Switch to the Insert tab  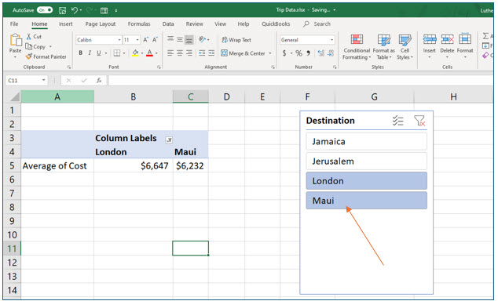[65, 24]
